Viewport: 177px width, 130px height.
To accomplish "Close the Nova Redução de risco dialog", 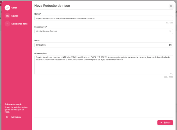I will (171, 6).
